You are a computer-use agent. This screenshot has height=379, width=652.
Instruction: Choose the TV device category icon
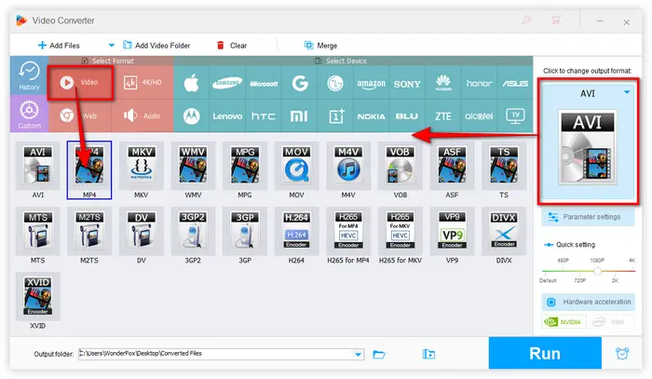[515, 116]
